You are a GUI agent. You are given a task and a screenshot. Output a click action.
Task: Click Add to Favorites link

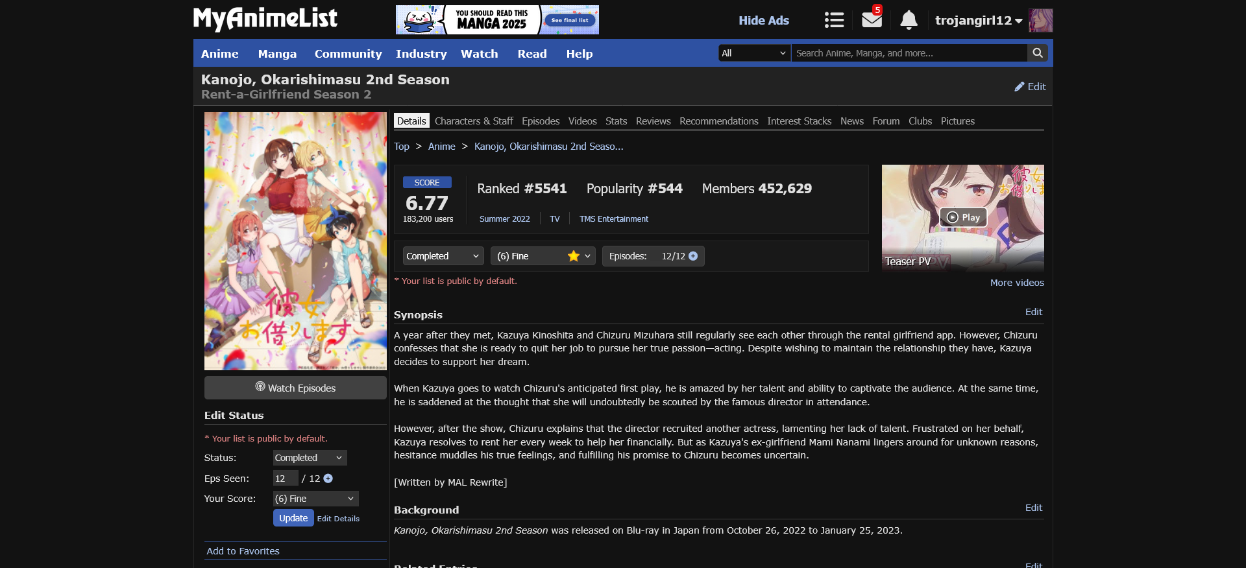243,551
